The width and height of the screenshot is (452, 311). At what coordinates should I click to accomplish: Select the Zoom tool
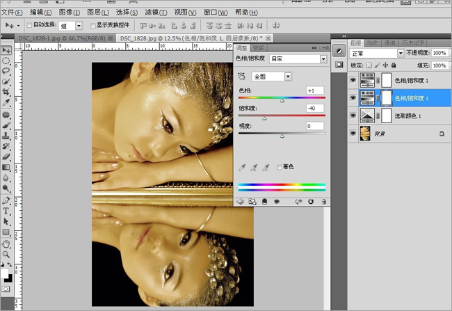click(6, 254)
